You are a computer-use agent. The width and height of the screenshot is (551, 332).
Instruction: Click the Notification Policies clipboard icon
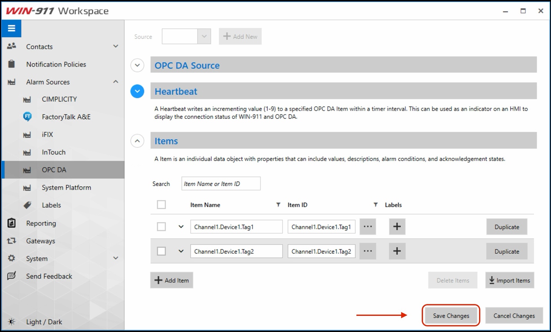click(x=12, y=64)
